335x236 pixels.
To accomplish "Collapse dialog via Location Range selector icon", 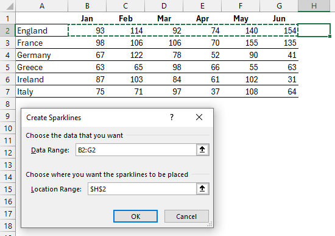I will pos(202,188).
